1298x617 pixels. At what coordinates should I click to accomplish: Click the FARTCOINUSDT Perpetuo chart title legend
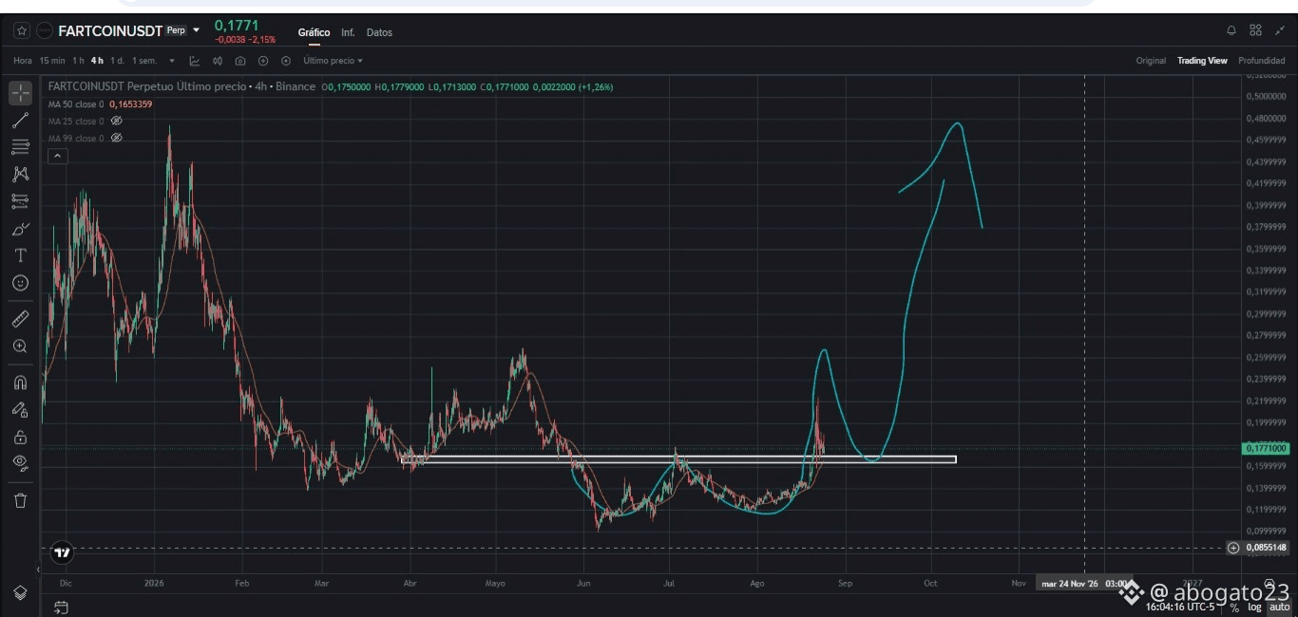point(181,86)
